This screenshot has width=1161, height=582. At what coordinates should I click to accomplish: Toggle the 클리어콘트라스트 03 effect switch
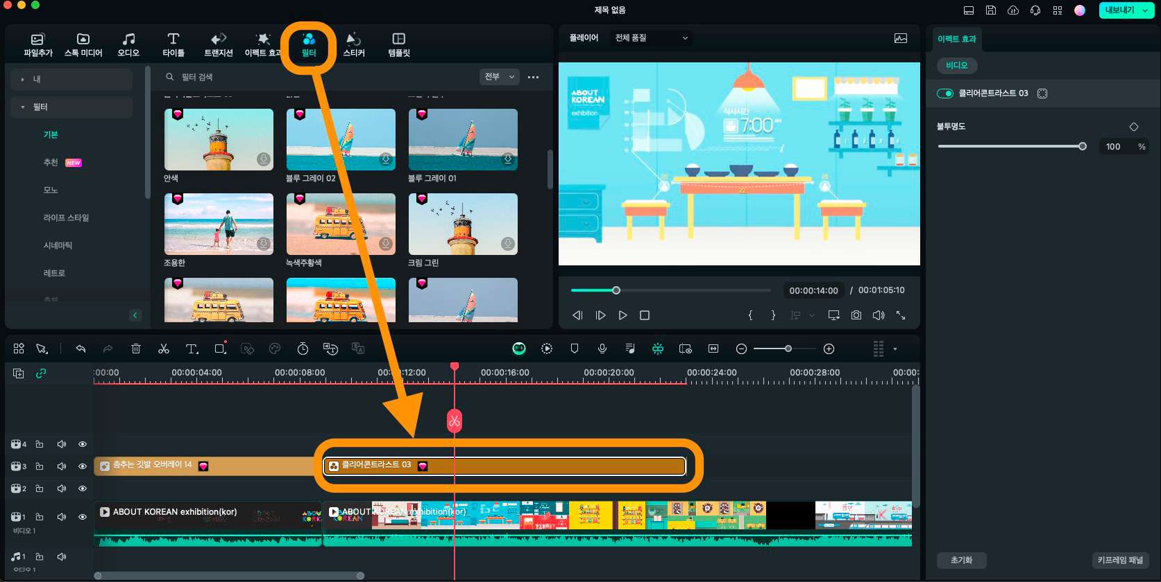(x=945, y=94)
